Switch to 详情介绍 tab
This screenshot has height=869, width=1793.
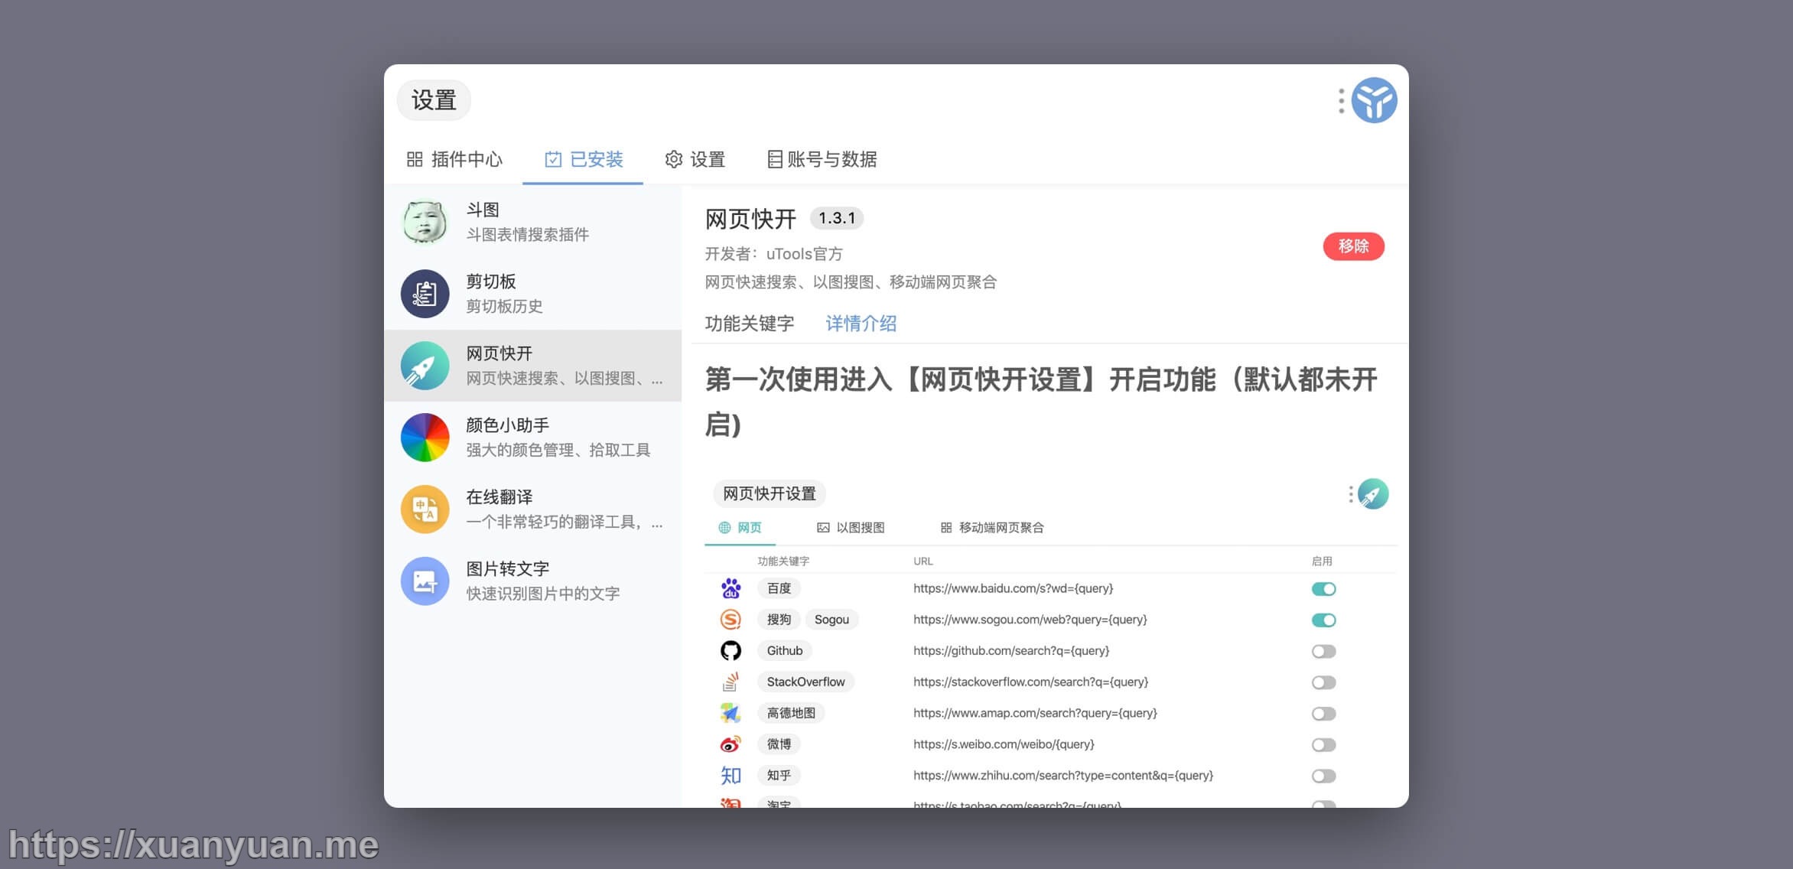coord(861,324)
